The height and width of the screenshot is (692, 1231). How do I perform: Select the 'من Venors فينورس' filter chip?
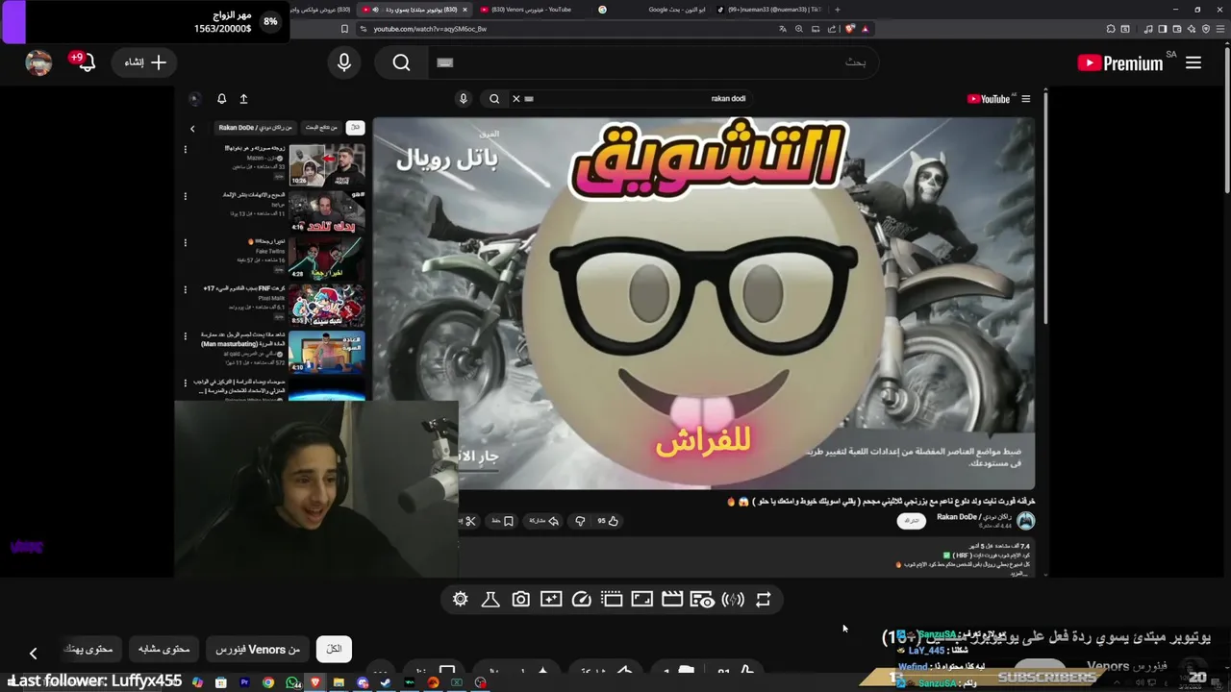[x=257, y=650]
